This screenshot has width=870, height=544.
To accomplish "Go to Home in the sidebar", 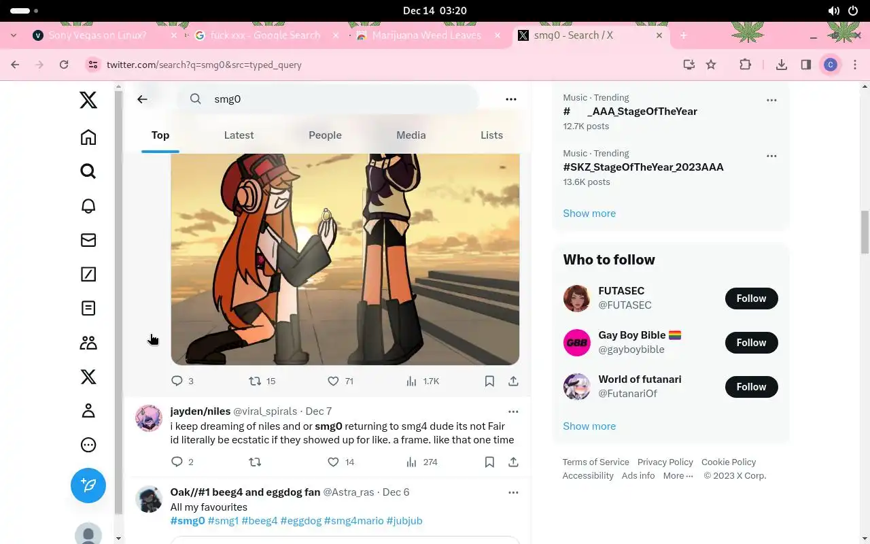I will click(x=88, y=137).
